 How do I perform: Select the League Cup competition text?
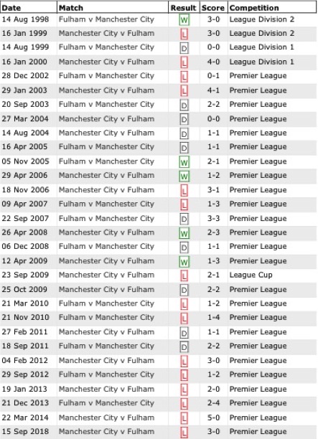251,275
